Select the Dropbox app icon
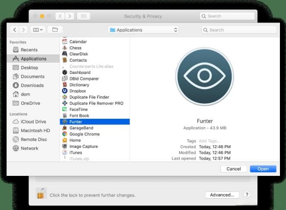 click(x=65, y=91)
